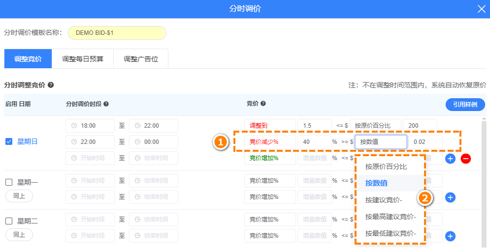Image resolution: width=490 pixels, height=250 pixels.
Task: Close the 分时调价 dialog with X
Action: click(x=481, y=9)
